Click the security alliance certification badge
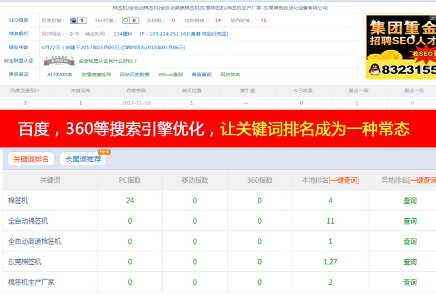The height and width of the screenshot is (295, 436). pos(59,61)
